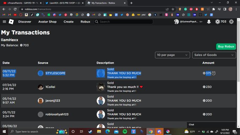Open the taskbar clock and date

[225, 131]
